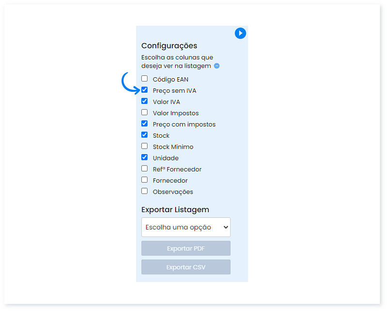The image size is (387, 311).
Task: Click the Exportar CSV button
Action: point(186,267)
